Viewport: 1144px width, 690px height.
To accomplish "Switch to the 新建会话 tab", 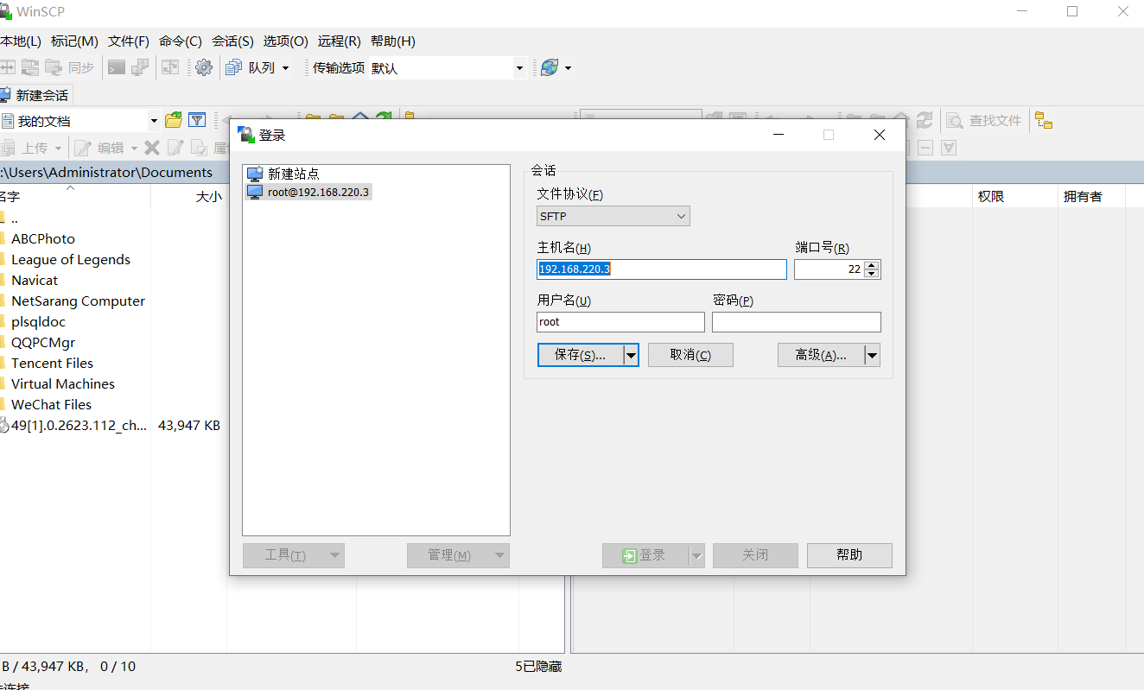I will click(x=35, y=95).
